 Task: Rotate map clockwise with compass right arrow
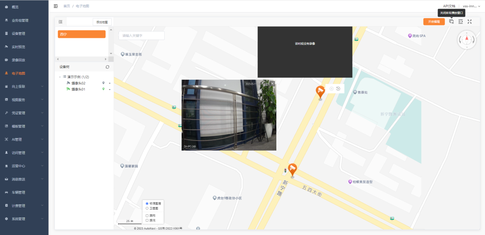pyautogui.click(x=473, y=40)
